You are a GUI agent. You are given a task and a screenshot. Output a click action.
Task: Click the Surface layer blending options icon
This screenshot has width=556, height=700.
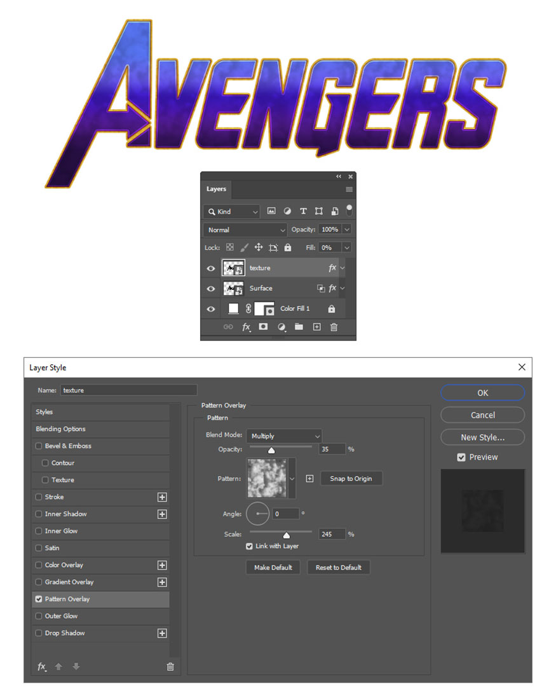321,289
